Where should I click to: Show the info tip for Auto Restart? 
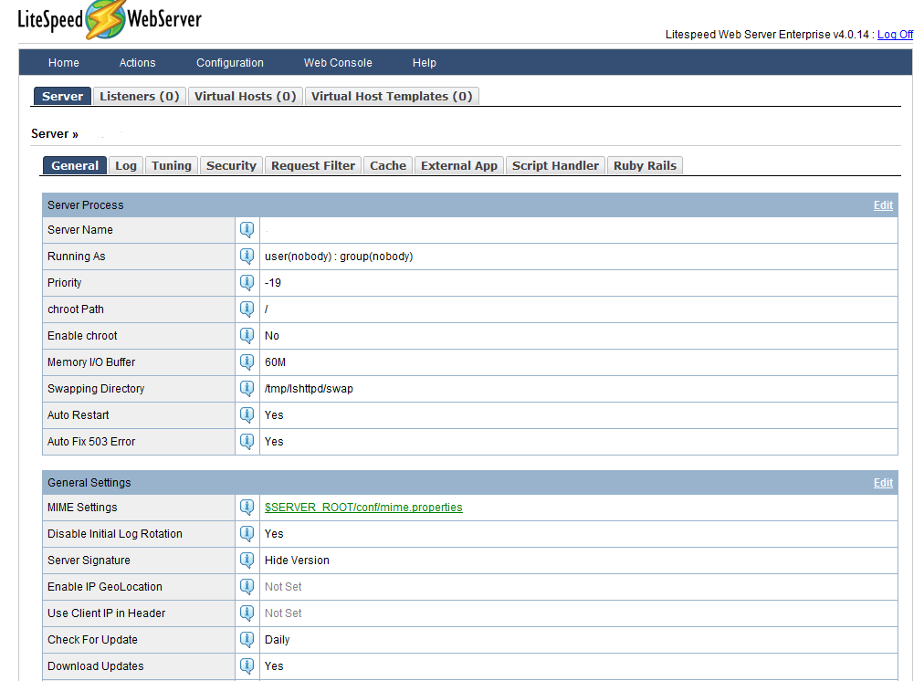pos(247,415)
